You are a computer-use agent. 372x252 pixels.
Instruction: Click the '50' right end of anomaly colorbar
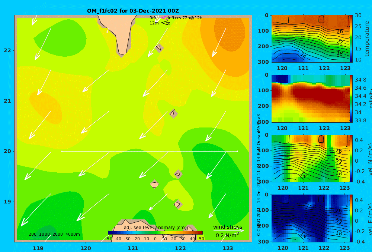click(x=201, y=239)
